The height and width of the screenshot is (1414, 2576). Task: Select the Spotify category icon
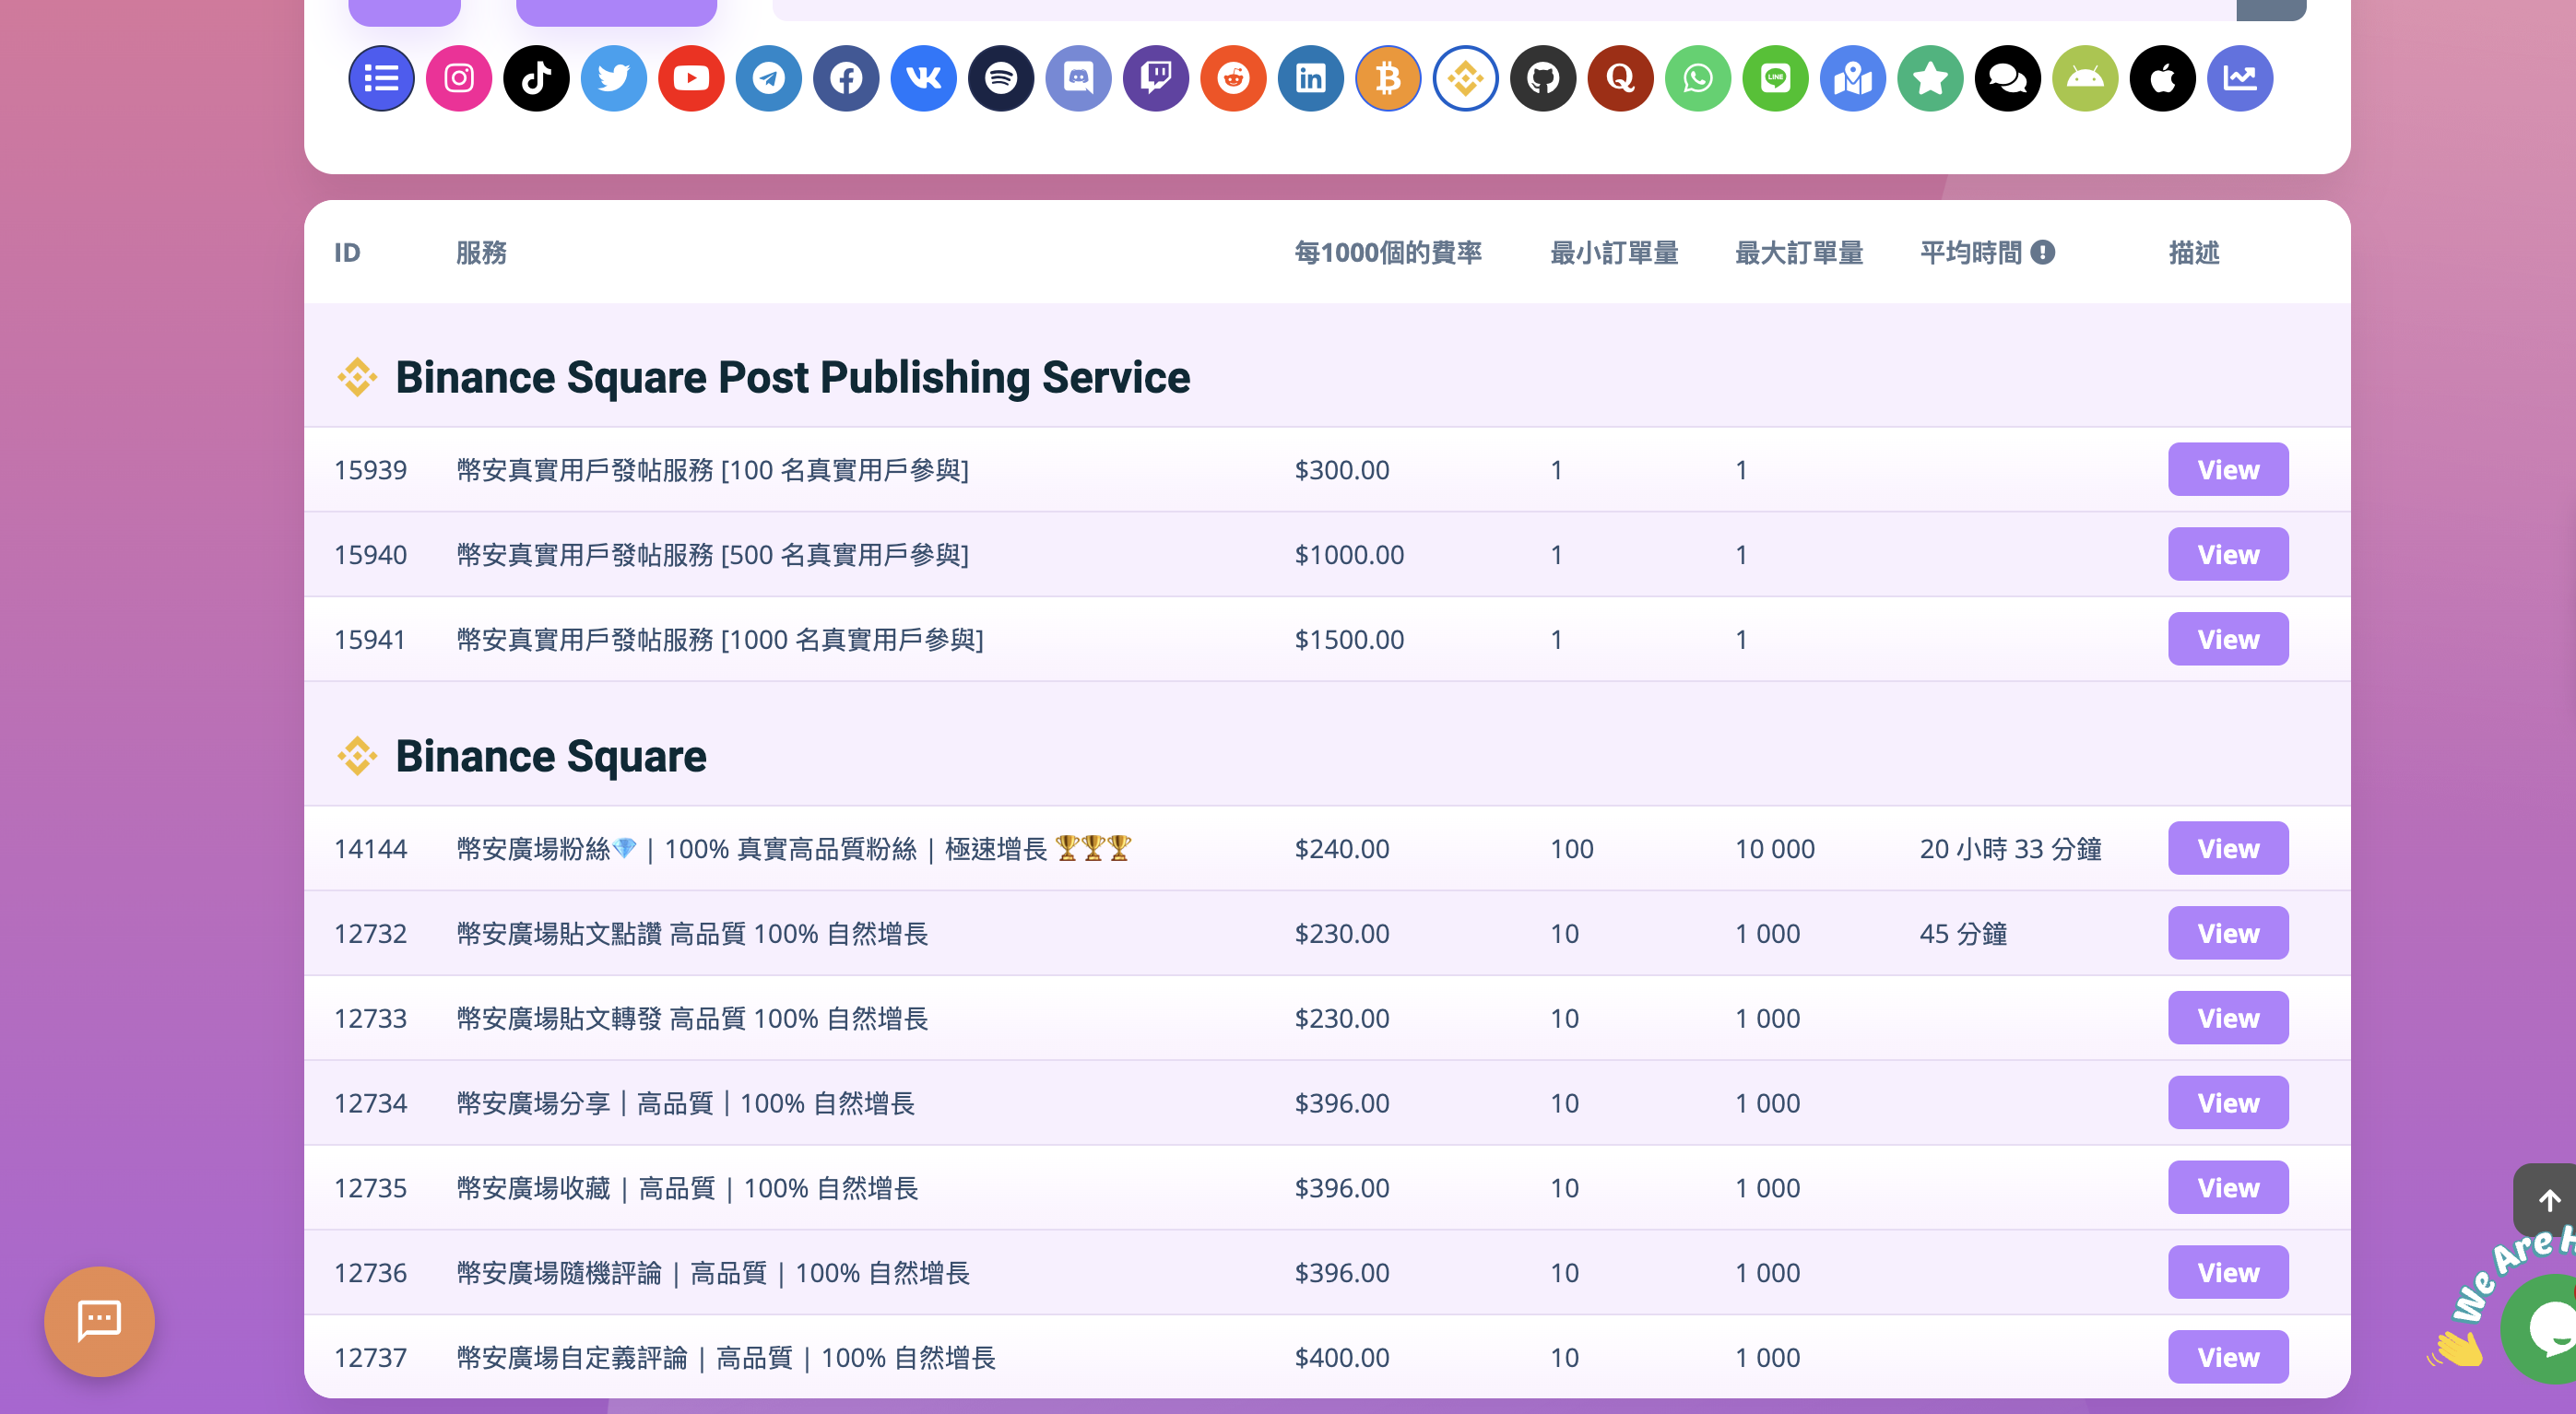tap(1001, 78)
